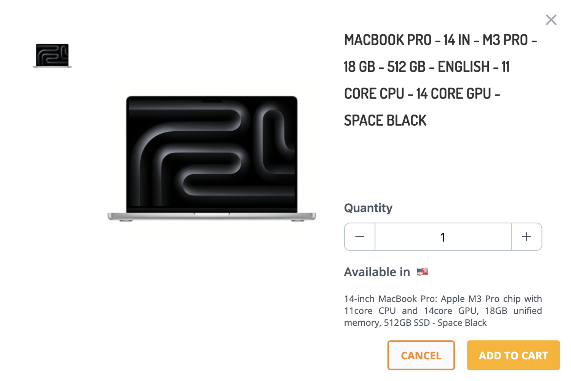Click the "18 GB - 512 GB" title line
The image size is (571, 381).
click(426, 67)
